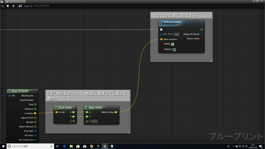
Task: Click the ここに入力して検索 search box
Action: pos(31,146)
